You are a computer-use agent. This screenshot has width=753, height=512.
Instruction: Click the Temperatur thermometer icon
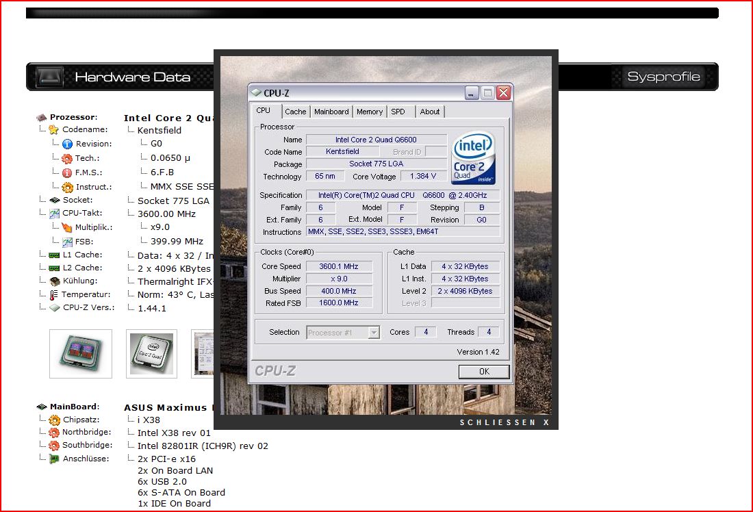tap(54, 294)
